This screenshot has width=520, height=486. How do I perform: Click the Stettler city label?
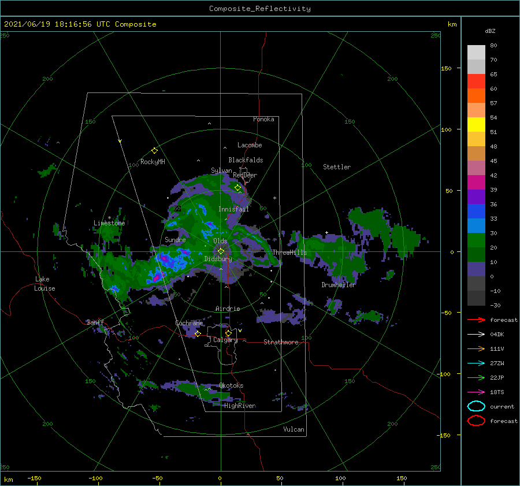click(337, 167)
